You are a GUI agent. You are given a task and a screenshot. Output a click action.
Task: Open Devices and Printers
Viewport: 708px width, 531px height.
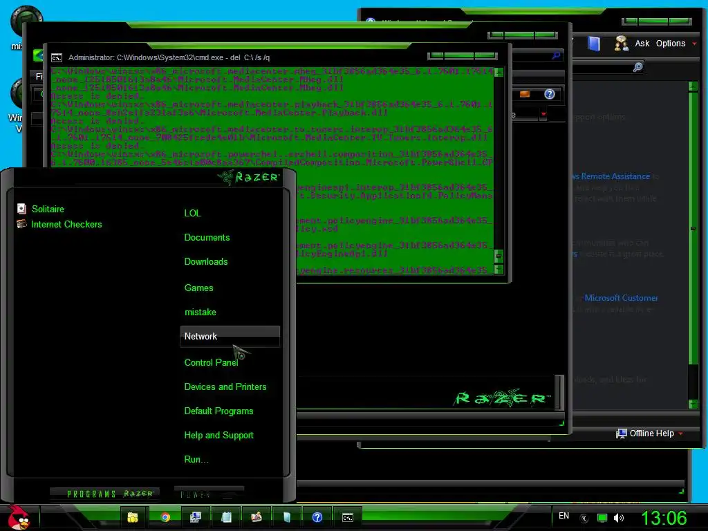click(225, 387)
